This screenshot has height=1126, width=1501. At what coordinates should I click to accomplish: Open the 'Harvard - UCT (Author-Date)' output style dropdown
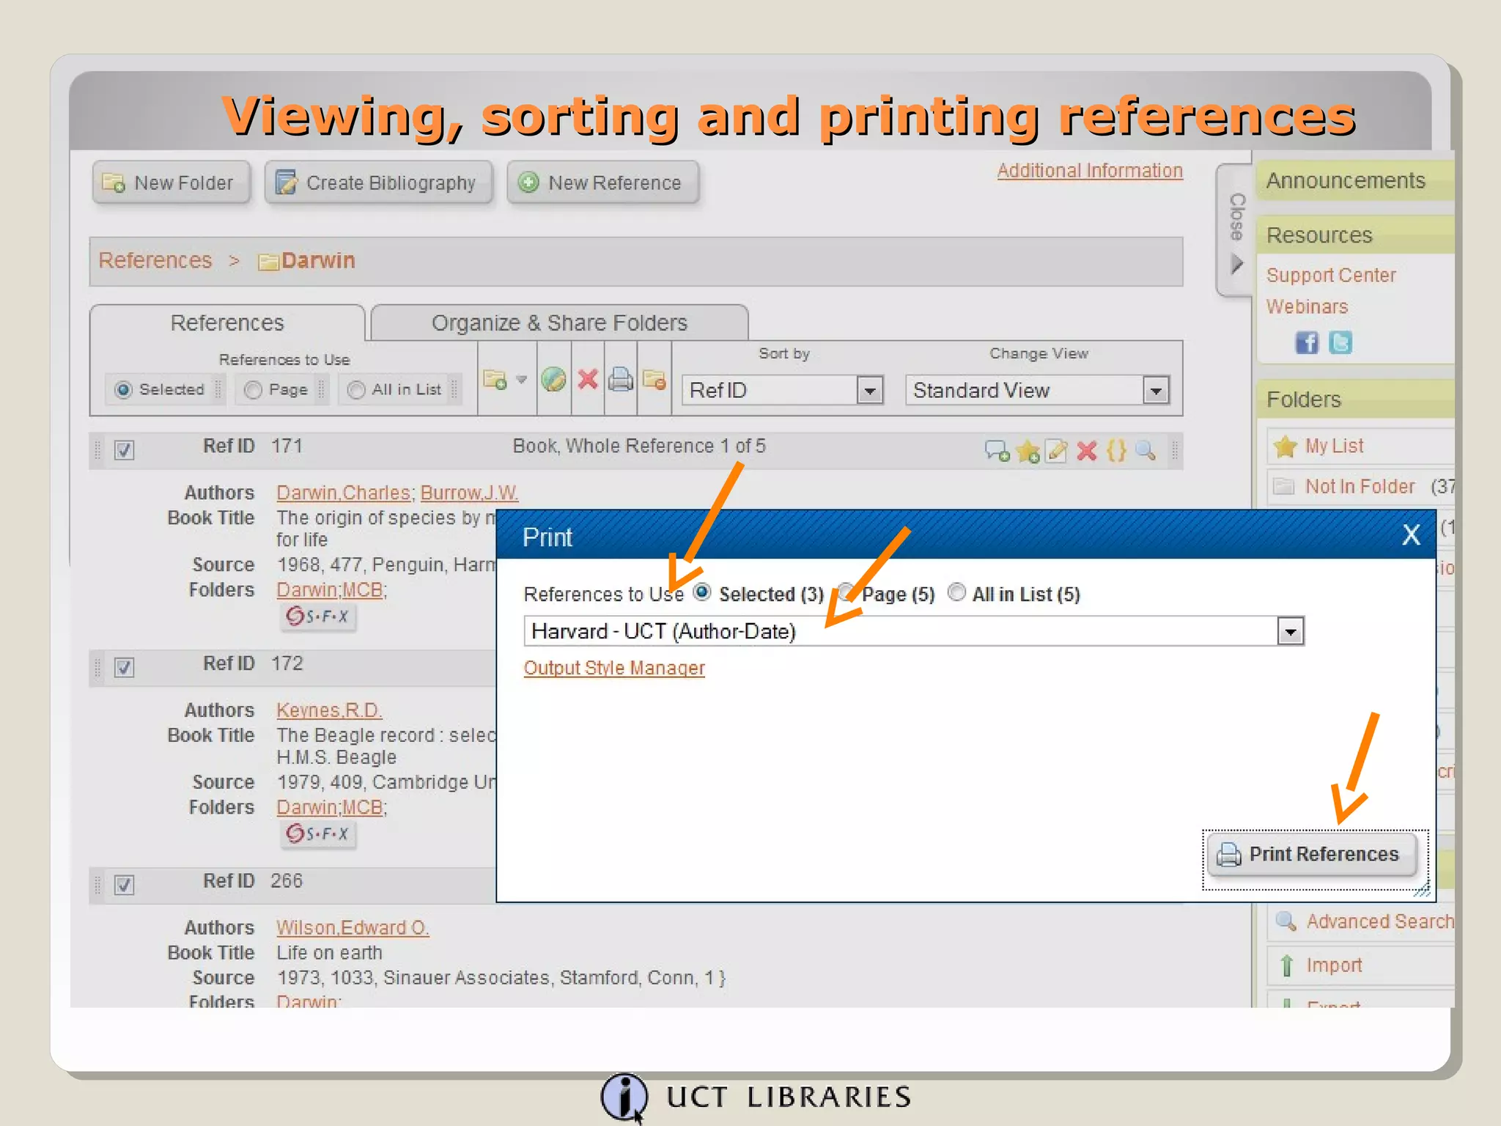pyautogui.click(x=914, y=631)
